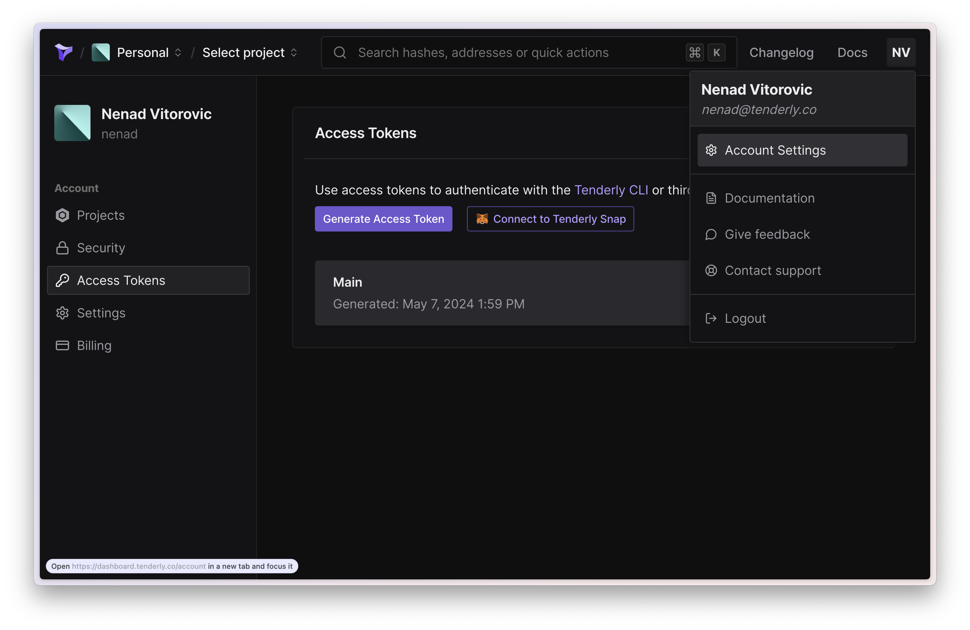Click the command key shortcut badge
Viewport: 970px width, 630px height.
click(x=695, y=52)
